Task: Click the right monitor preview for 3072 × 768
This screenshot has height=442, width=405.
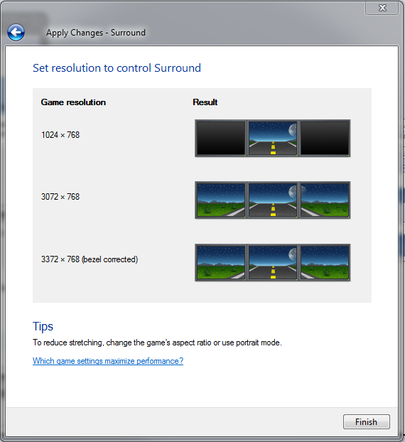Action: pos(325,200)
